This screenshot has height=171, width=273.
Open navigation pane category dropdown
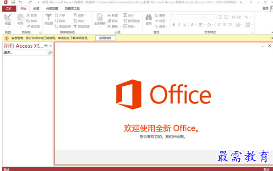pyautogui.click(x=46, y=46)
